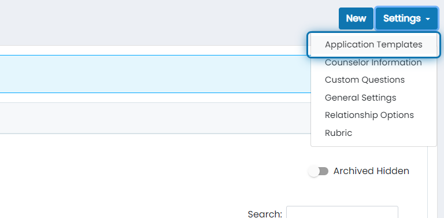Screen dimensions: 444x218
Task: Focus the Search input field
Action: [x=342, y=212]
